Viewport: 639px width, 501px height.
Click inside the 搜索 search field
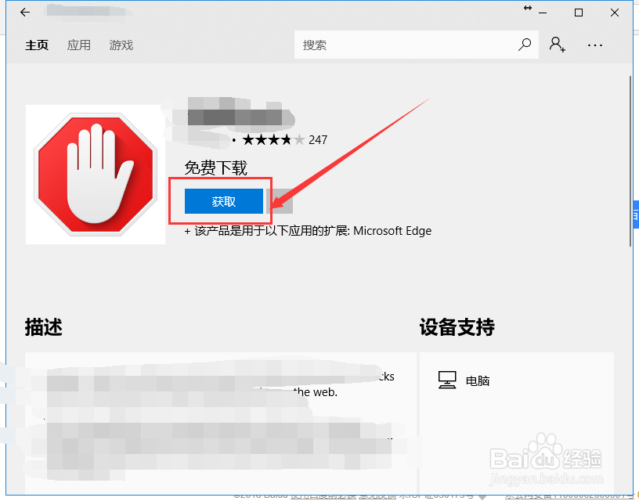pos(376,45)
